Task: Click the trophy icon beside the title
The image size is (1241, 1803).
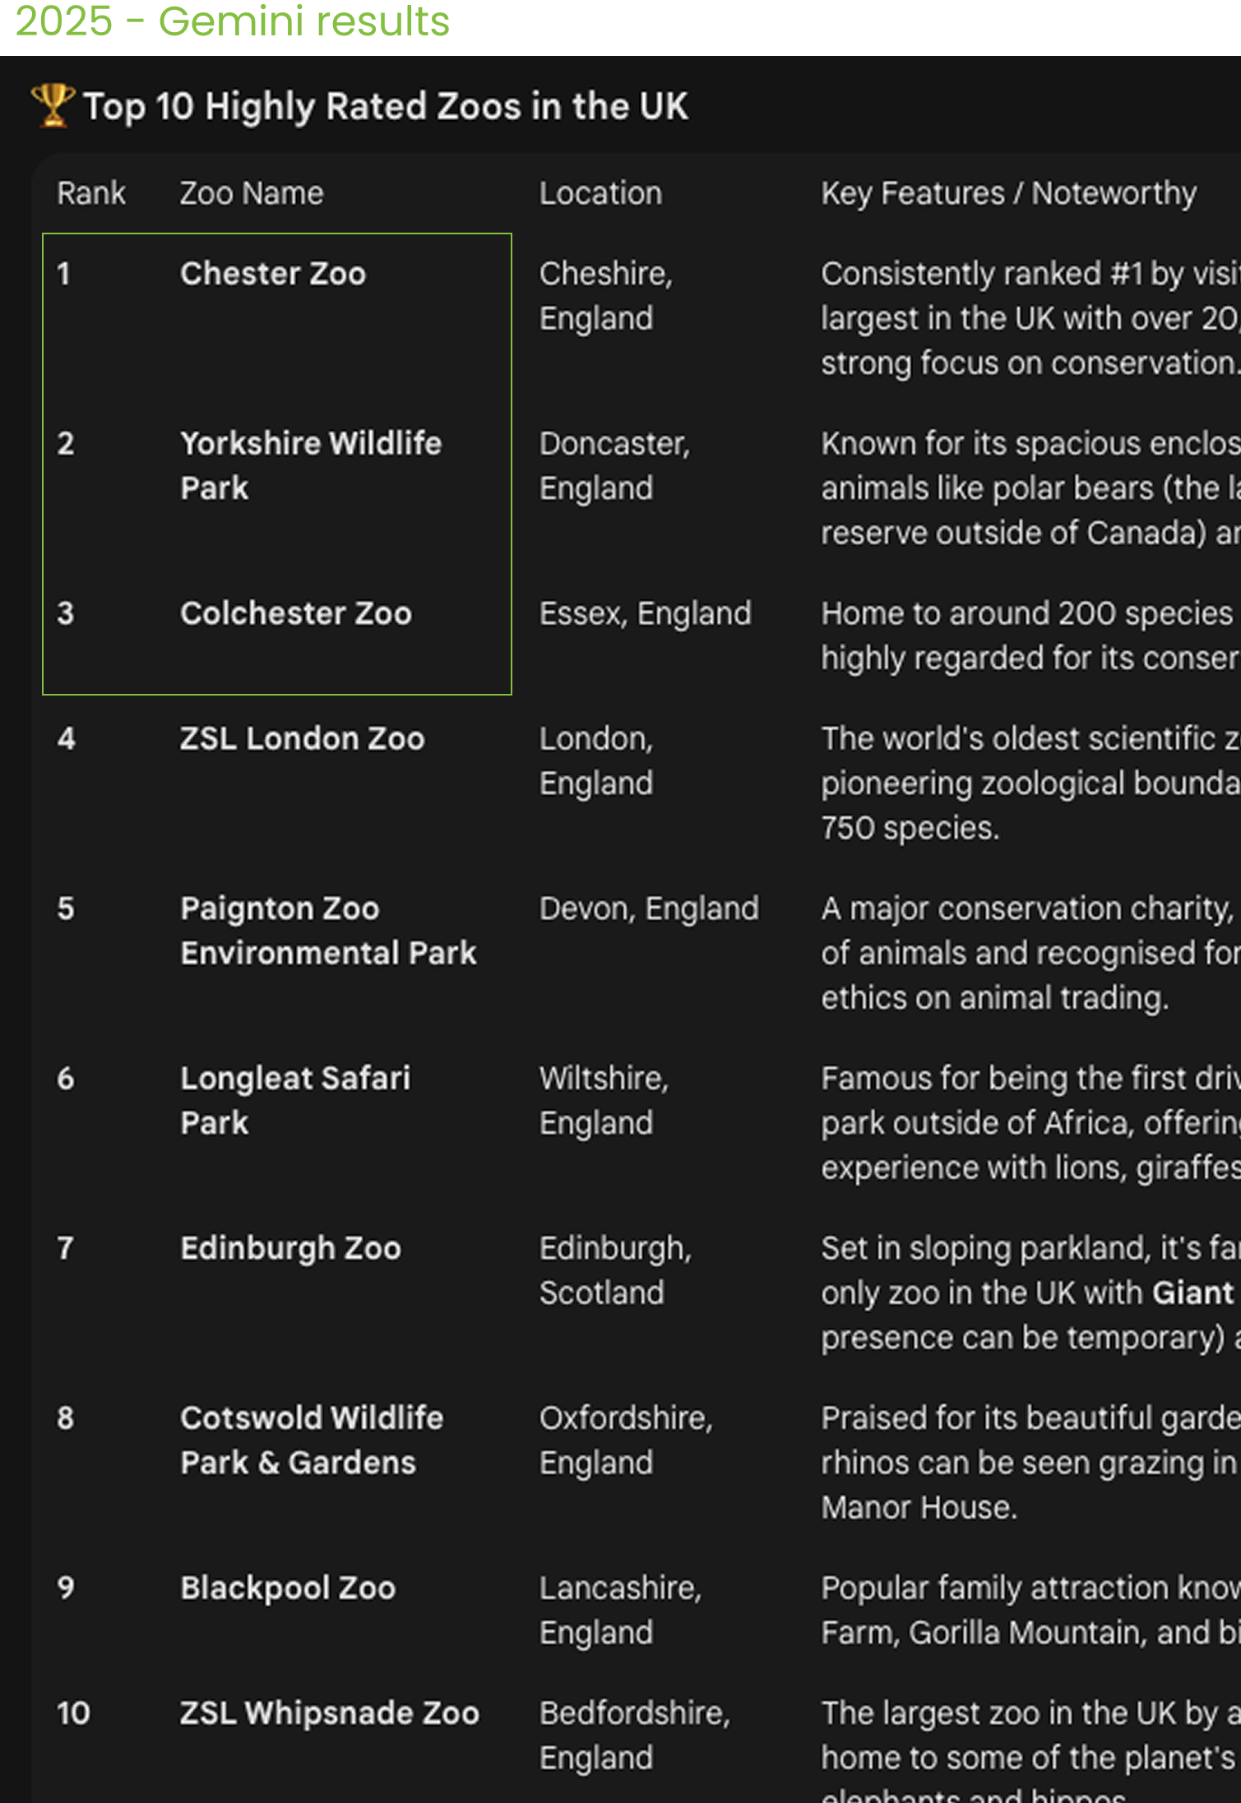Action: (x=53, y=106)
